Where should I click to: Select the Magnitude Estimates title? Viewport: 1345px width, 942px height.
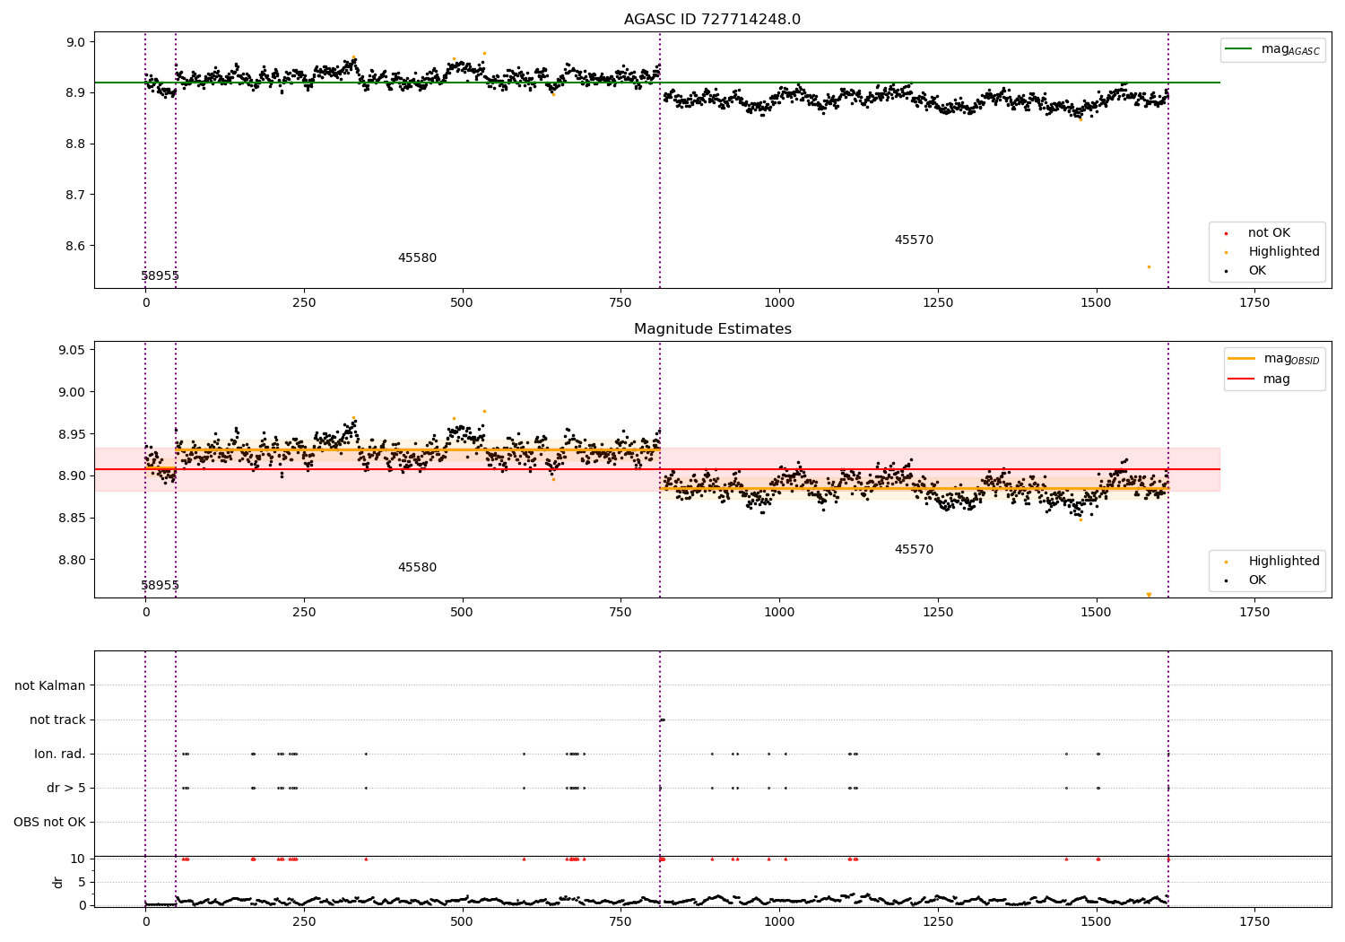click(x=712, y=329)
